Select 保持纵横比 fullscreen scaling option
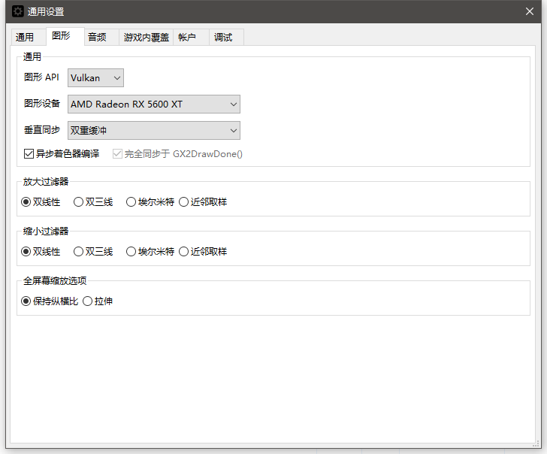 [26, 301]
